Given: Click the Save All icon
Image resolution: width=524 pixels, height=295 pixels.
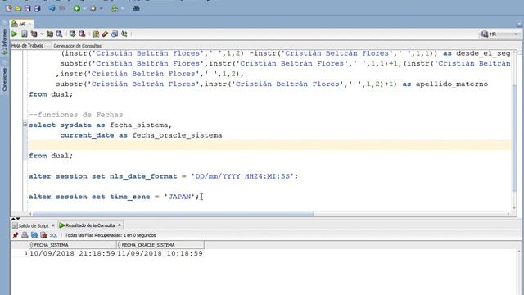Looking at the screenshot, I should pos(37,8).
